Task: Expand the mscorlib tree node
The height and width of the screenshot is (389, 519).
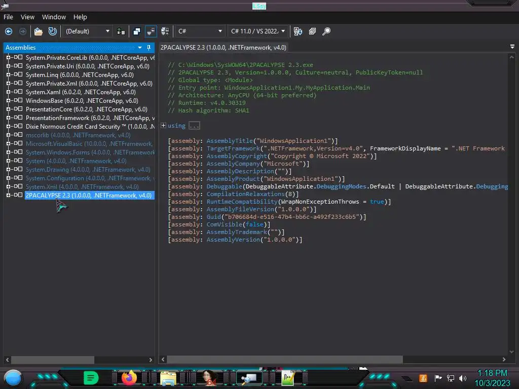Action: tap(8, 135)
